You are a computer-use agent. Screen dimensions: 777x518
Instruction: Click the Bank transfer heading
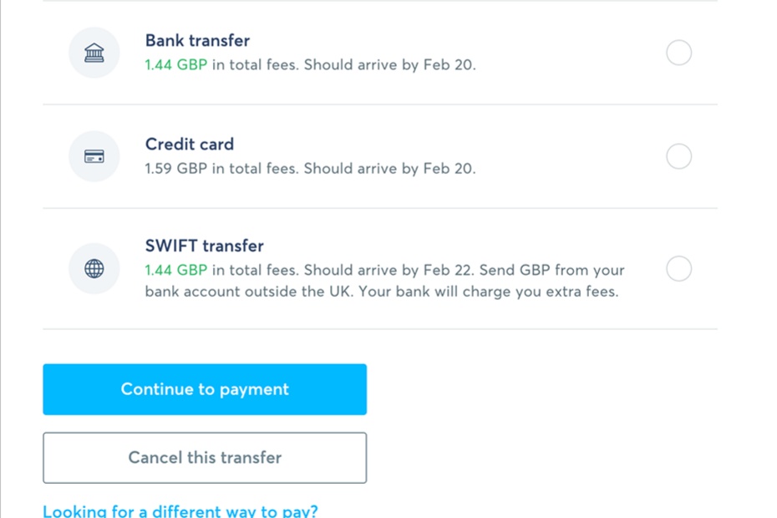(197, 41)
